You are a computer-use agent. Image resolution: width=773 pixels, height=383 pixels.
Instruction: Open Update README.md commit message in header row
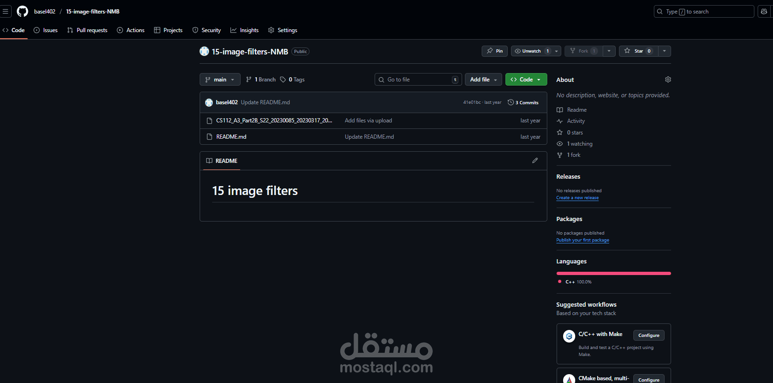click(x=265, y=102)
